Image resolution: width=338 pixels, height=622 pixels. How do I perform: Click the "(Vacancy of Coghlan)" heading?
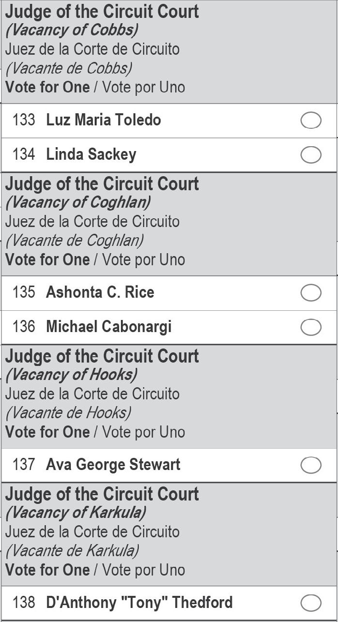(x=77, y=202)
